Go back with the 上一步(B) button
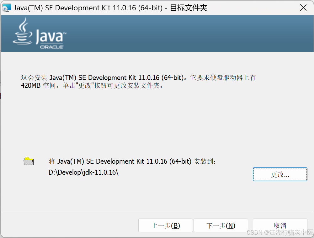The height and width of the screenshot is (238, 314). click(165, 225)
